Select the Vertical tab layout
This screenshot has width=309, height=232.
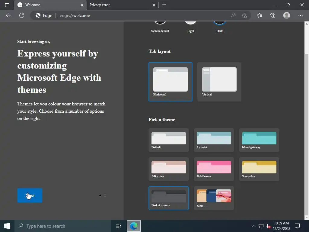coord(219,82)
